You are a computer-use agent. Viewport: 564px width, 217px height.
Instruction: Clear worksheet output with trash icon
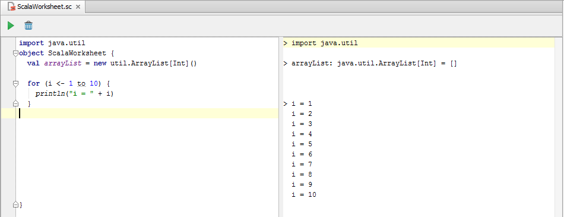28,26
